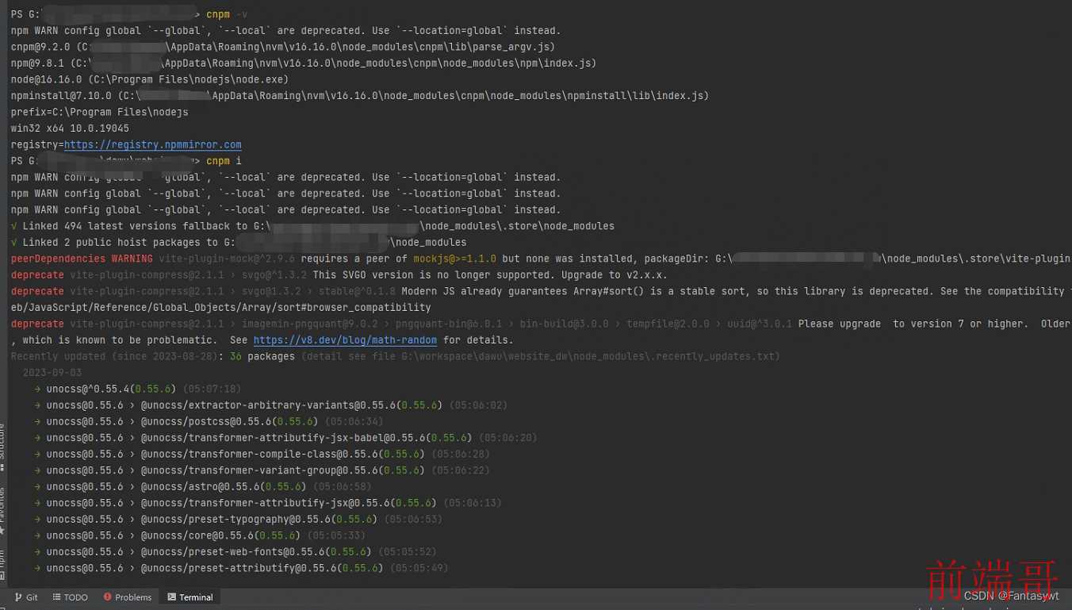Click the 'svgo@^1.3.2' deprecate message
The height and width of the screenshot is (610, 1072).
[339, 275]
